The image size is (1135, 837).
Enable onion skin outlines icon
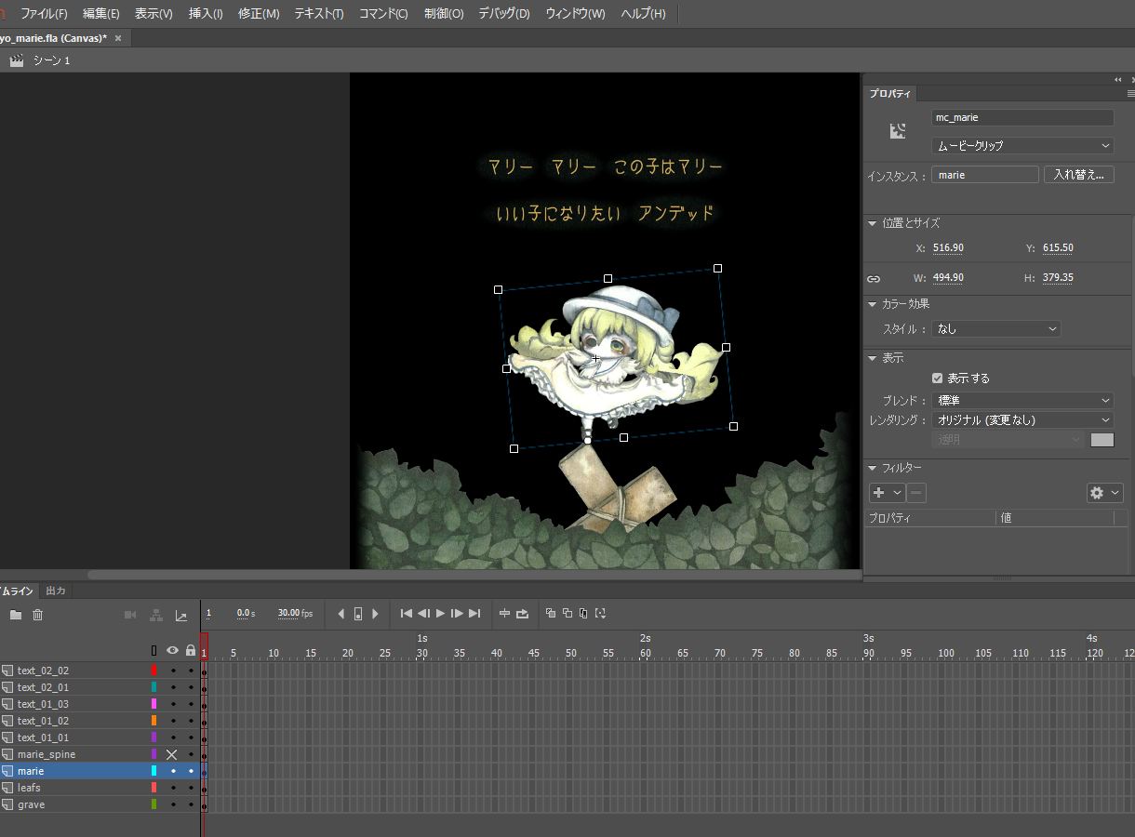coord(567,614)
